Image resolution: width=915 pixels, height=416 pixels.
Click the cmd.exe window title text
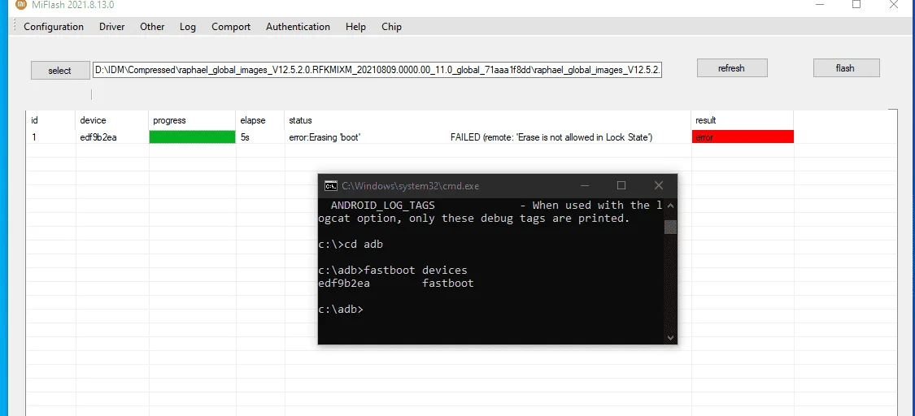tap(410, 186)
